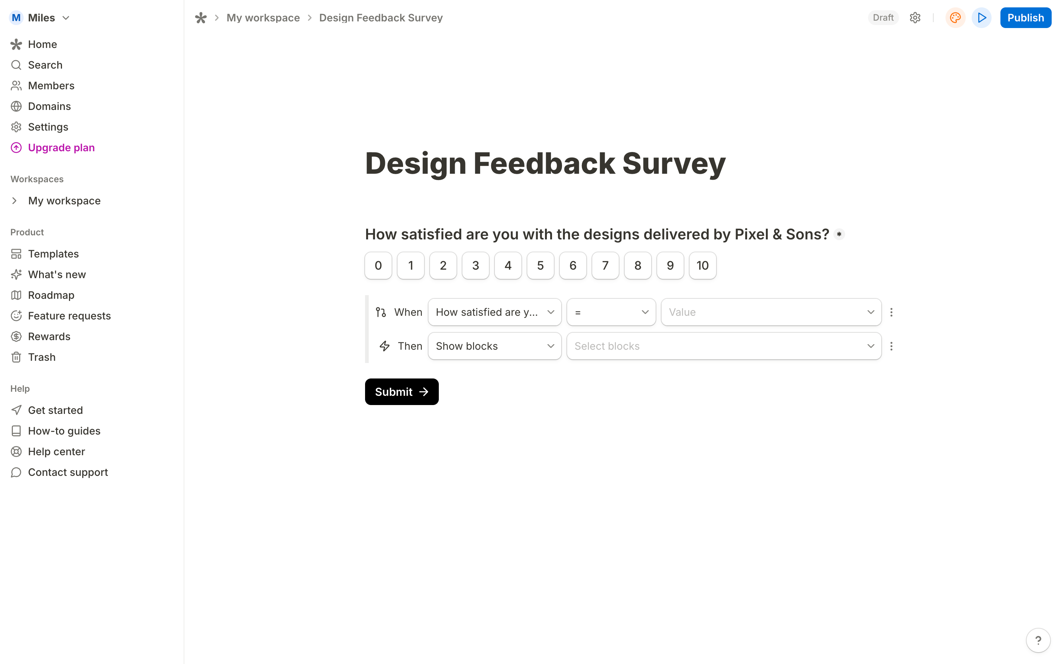Open the Select blocks field
This screenshot has height=664, width=1062.
pos(723,346)
